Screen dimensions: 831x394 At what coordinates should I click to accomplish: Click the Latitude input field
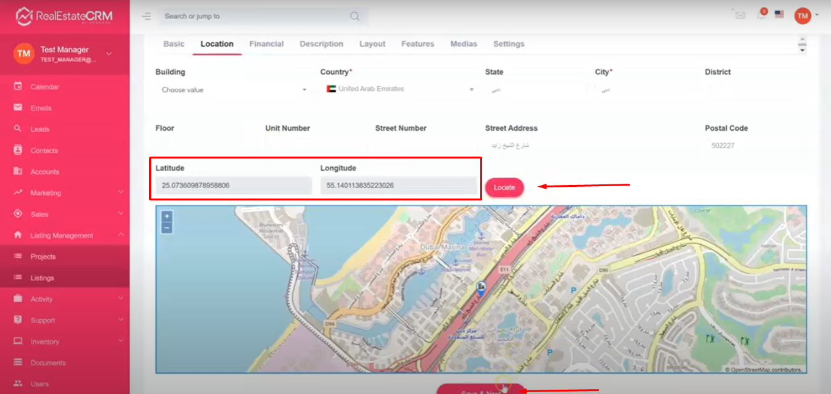point(234,186)
